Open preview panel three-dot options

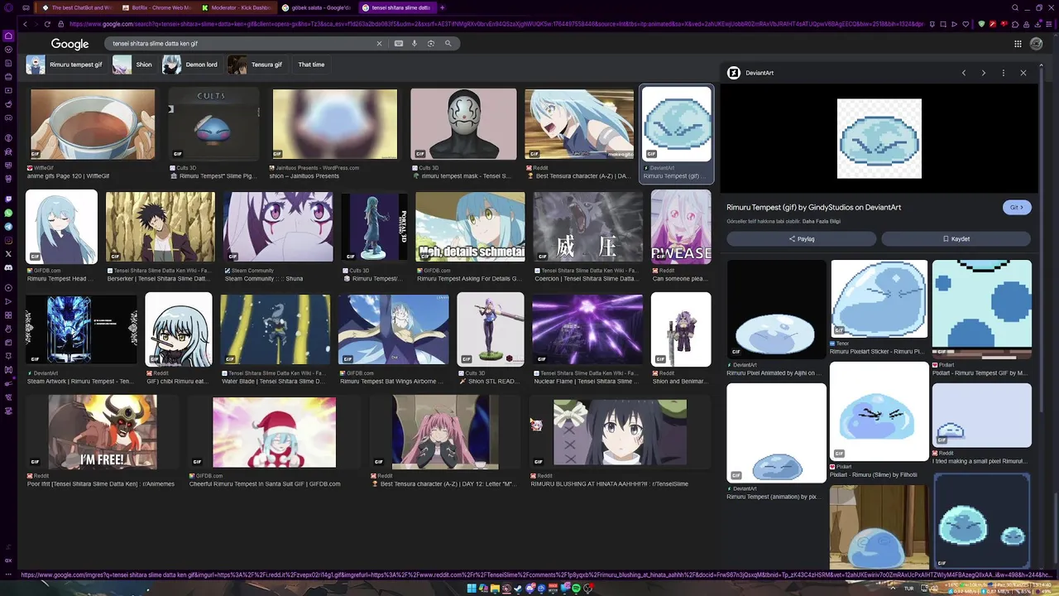coord(1004,73)
